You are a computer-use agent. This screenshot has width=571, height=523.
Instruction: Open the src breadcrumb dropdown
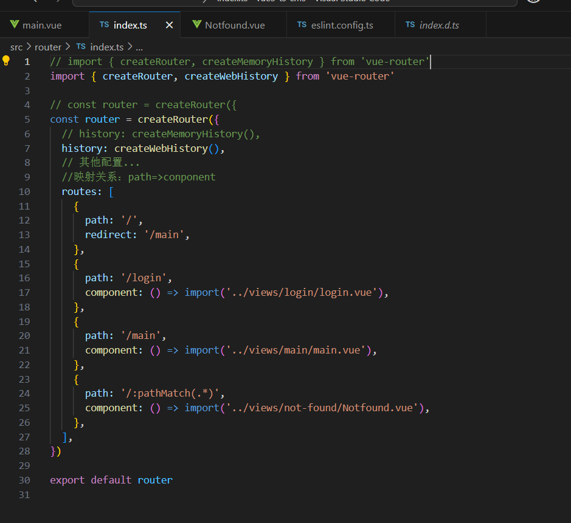16,47
